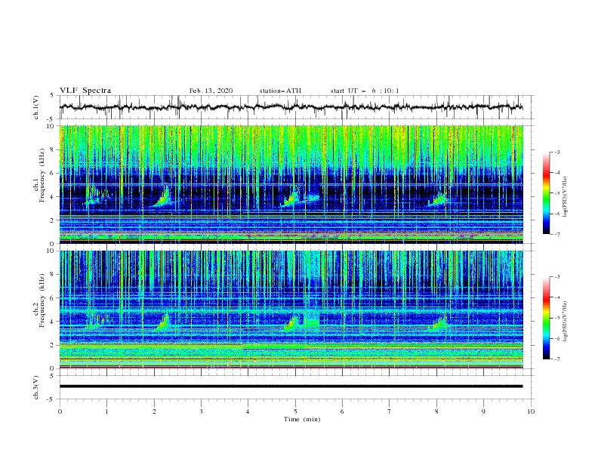598x462 pixels.
Task: Click the ch.1 top waveform trace
Action: 291,107
